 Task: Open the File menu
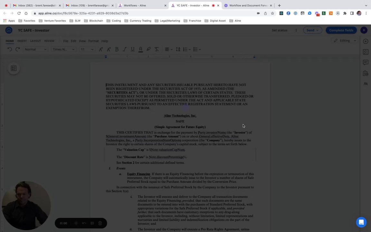66,41
